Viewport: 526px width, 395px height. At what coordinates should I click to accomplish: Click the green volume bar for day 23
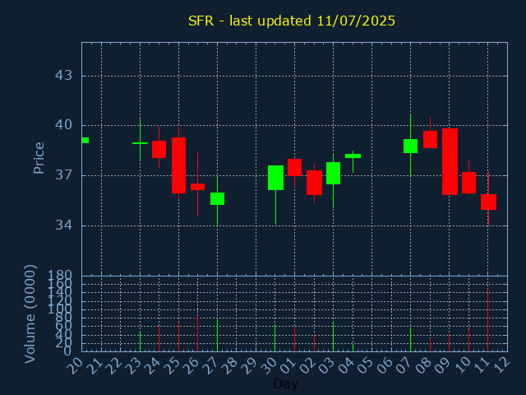pos(141,342)
